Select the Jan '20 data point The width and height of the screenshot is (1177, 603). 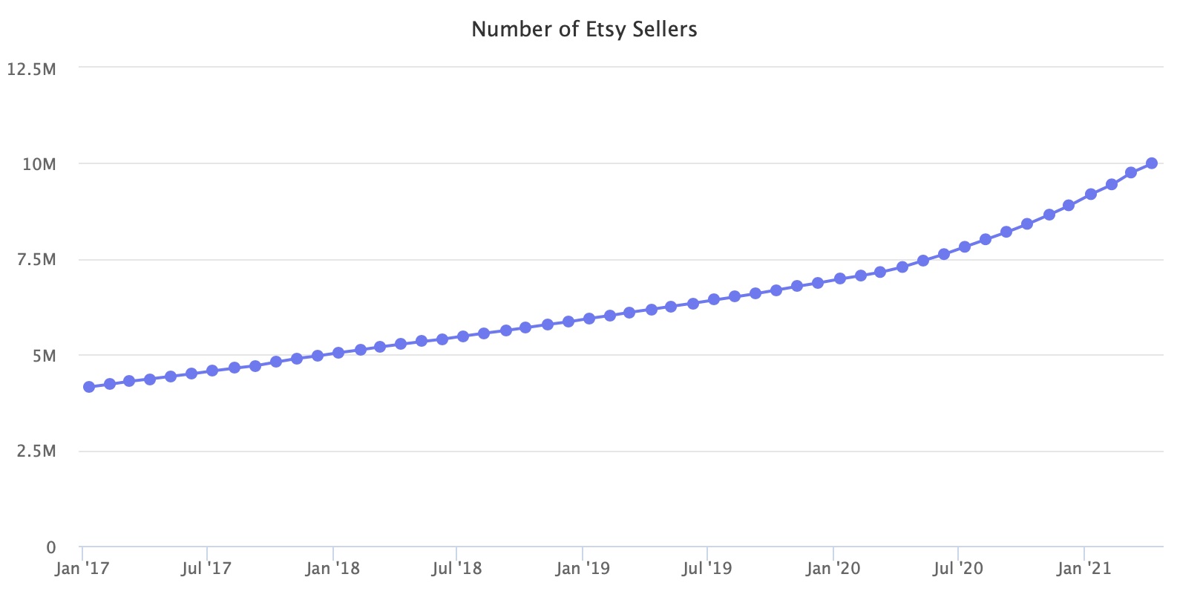click(x=840, y=278)
